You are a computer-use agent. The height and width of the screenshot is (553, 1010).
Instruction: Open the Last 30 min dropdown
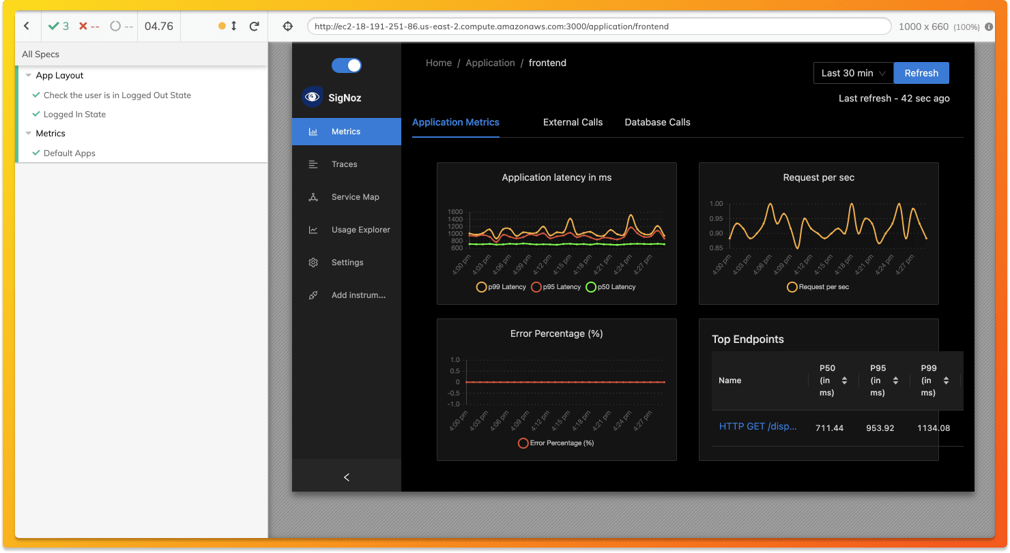click(853, 73)
